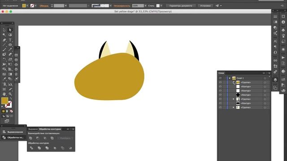Hide the first white Контур sublayer
Image resolution: width=287 pixels, height=161 pixels.
coord(220,86)
